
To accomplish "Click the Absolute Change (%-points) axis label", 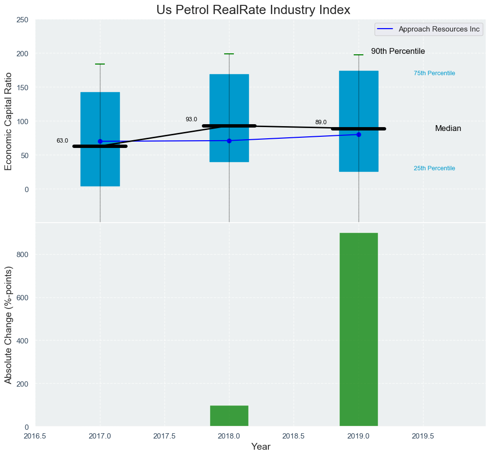I will tap(8, 325).
